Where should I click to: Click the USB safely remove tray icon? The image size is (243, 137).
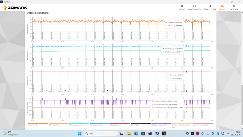pos(208,133)
